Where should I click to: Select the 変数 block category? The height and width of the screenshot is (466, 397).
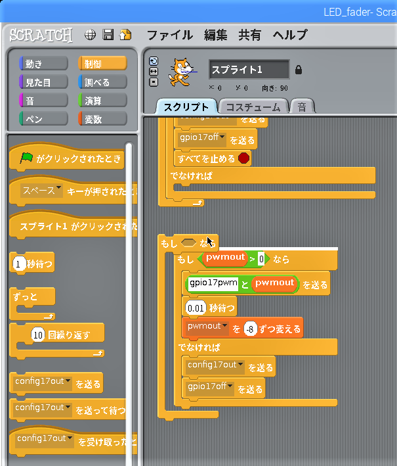(x=102, y=119)
